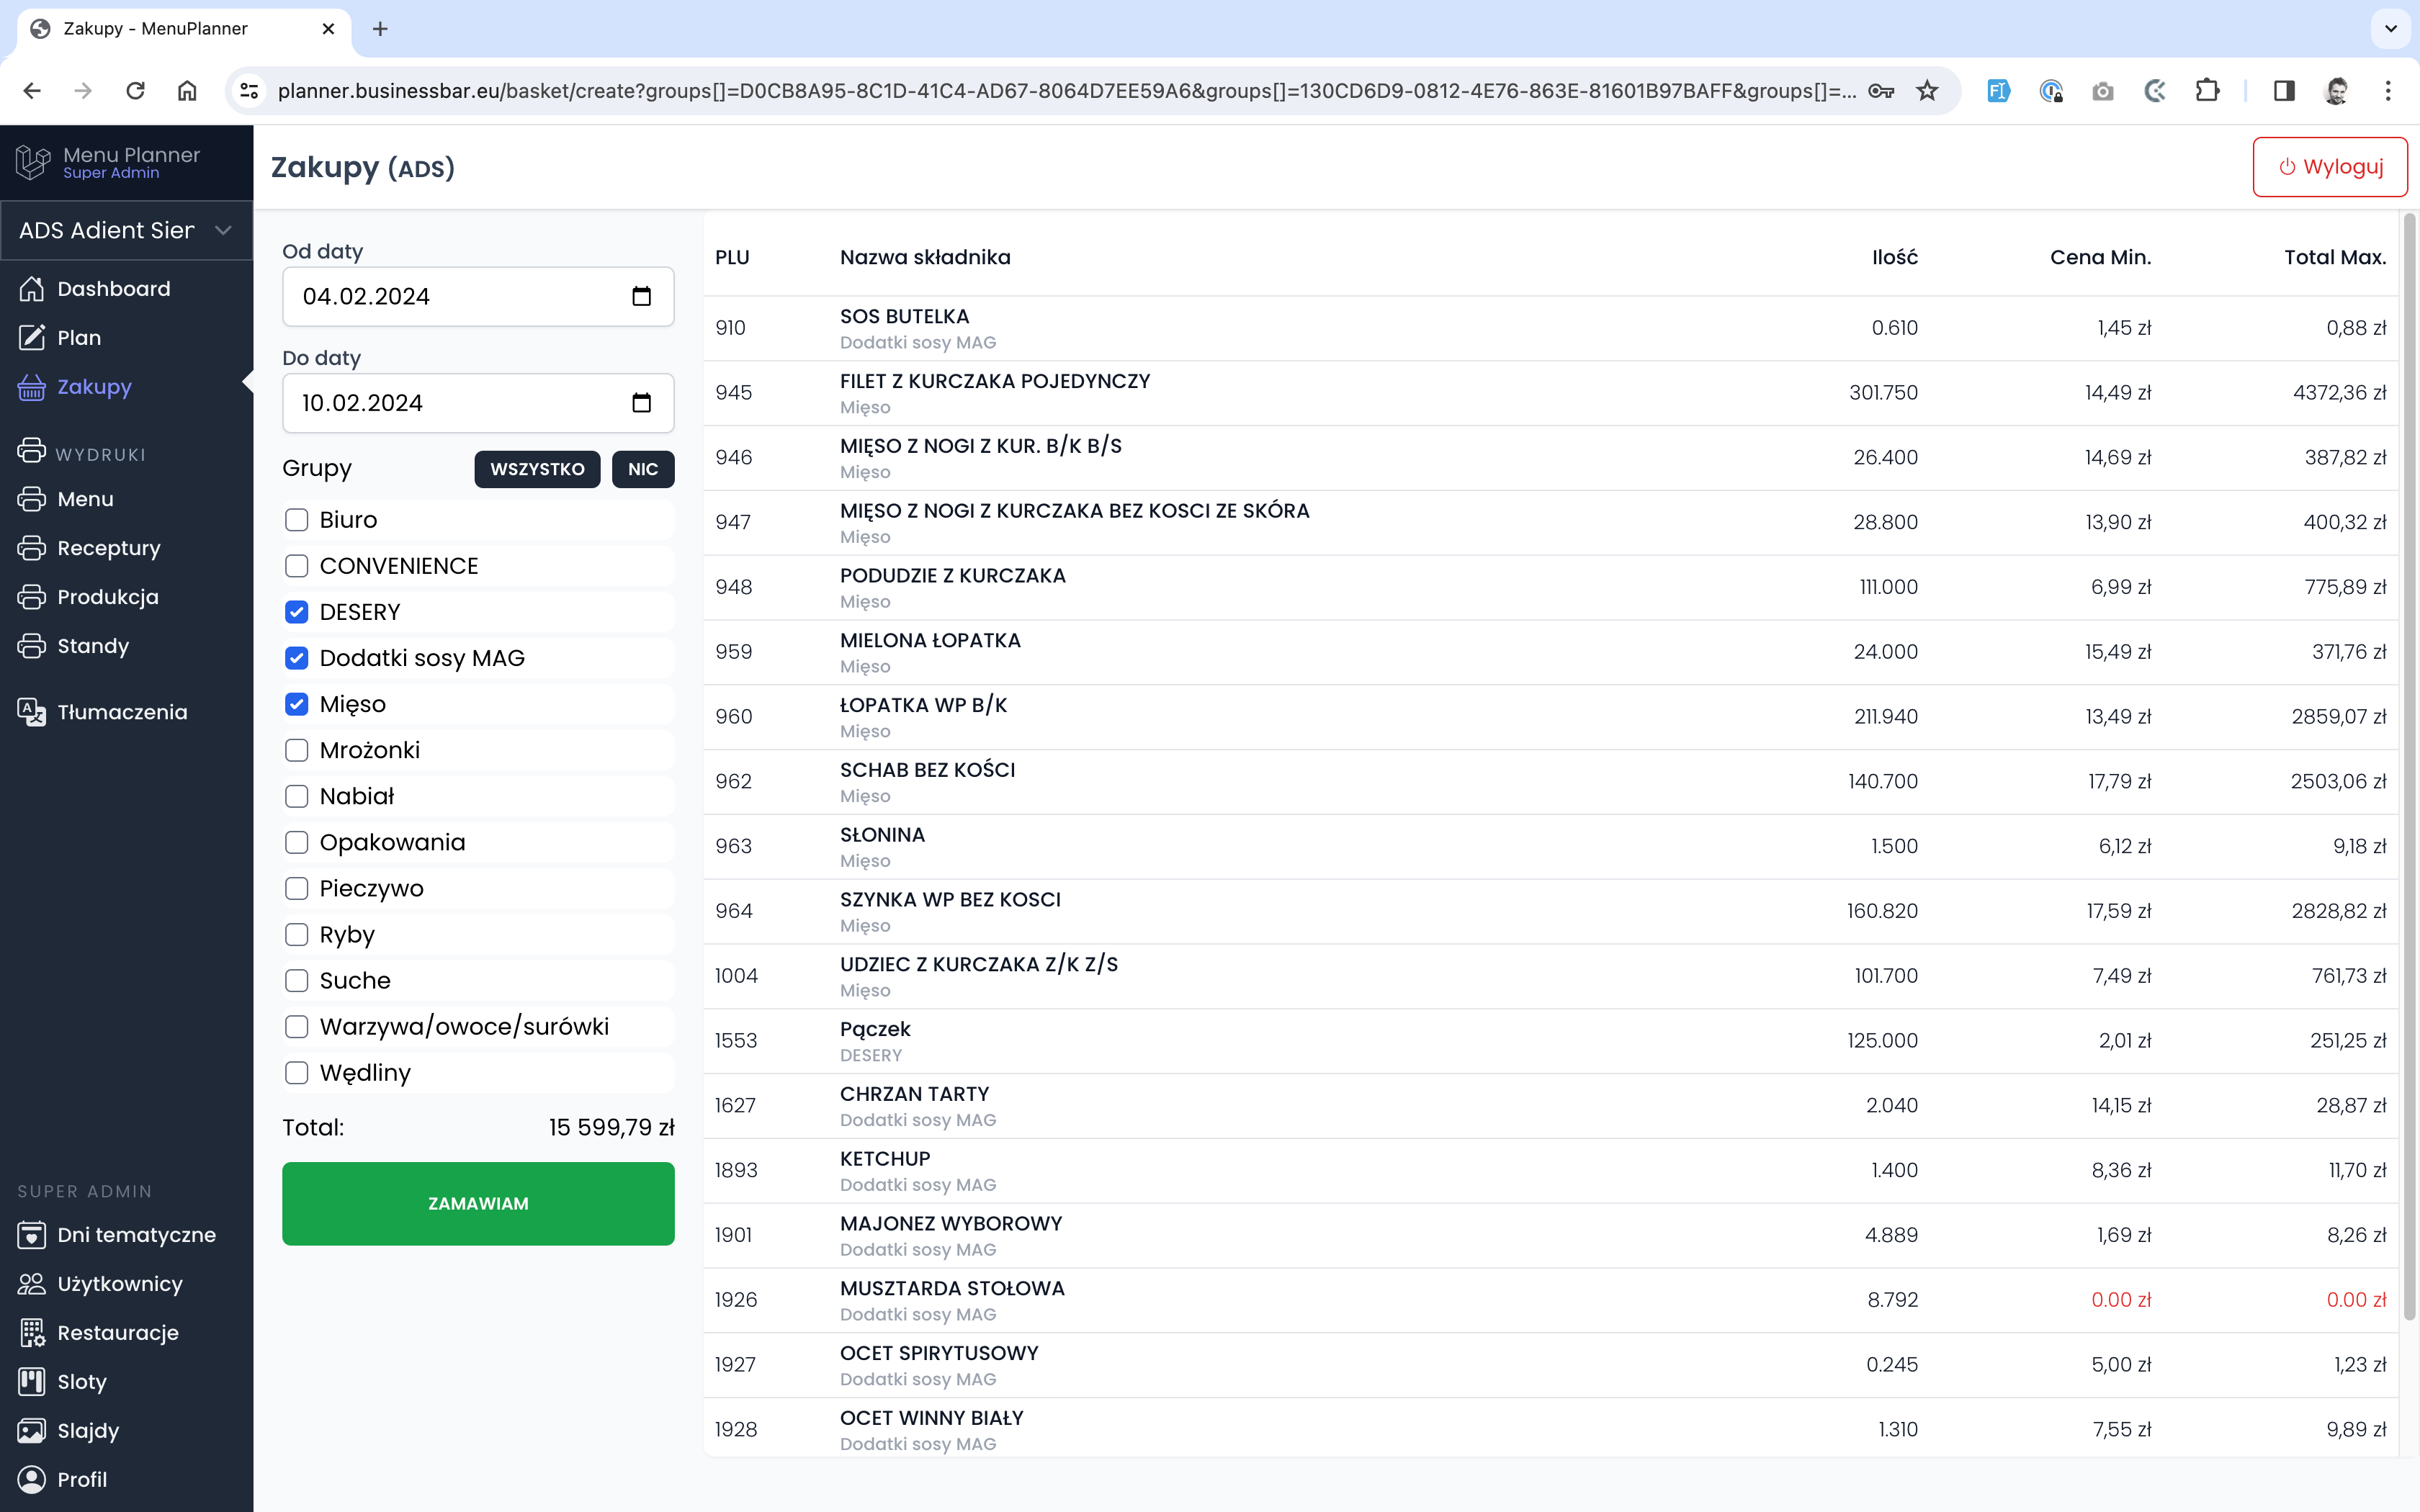
Task: Uncheck the DESERY group checkbox
Action: click(x=297, y=612)
